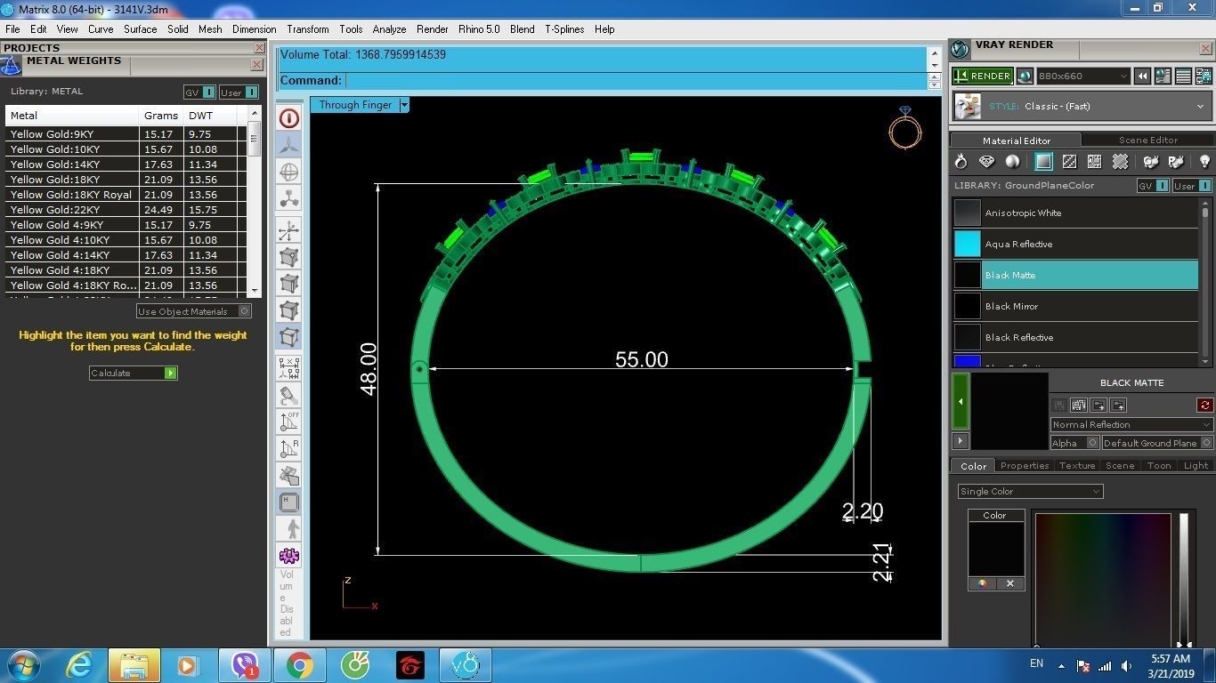
Task: Click the red power icon in viewport toolbar
Action: point(289,118)
